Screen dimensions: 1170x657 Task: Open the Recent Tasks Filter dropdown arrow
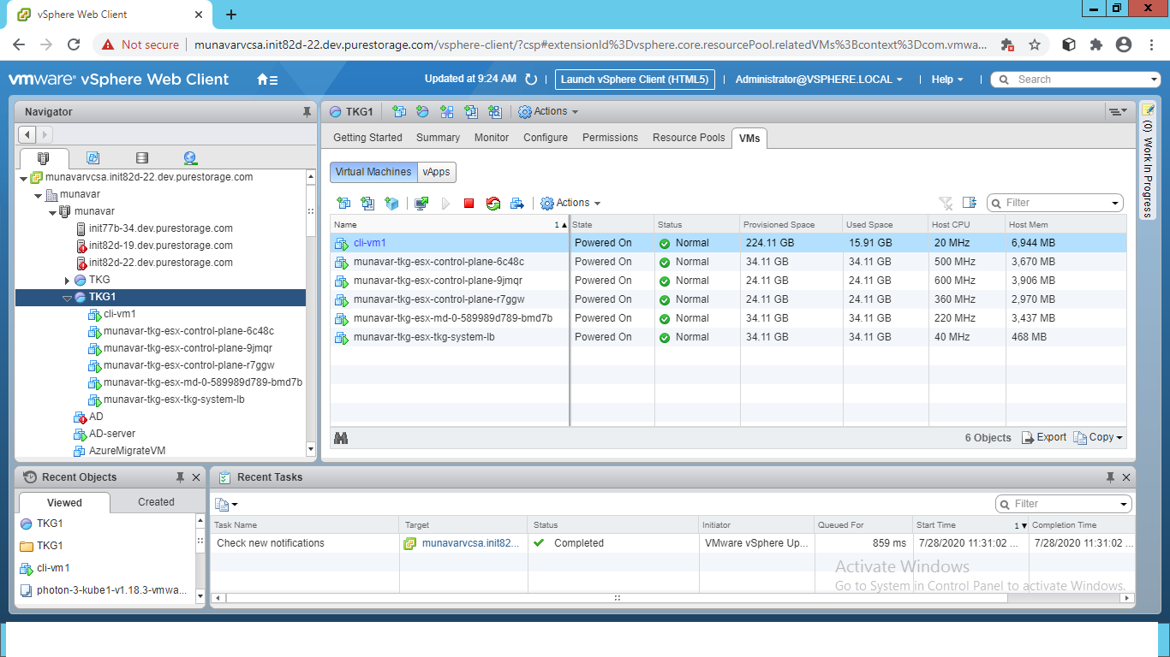click(x=1124, y=505)
